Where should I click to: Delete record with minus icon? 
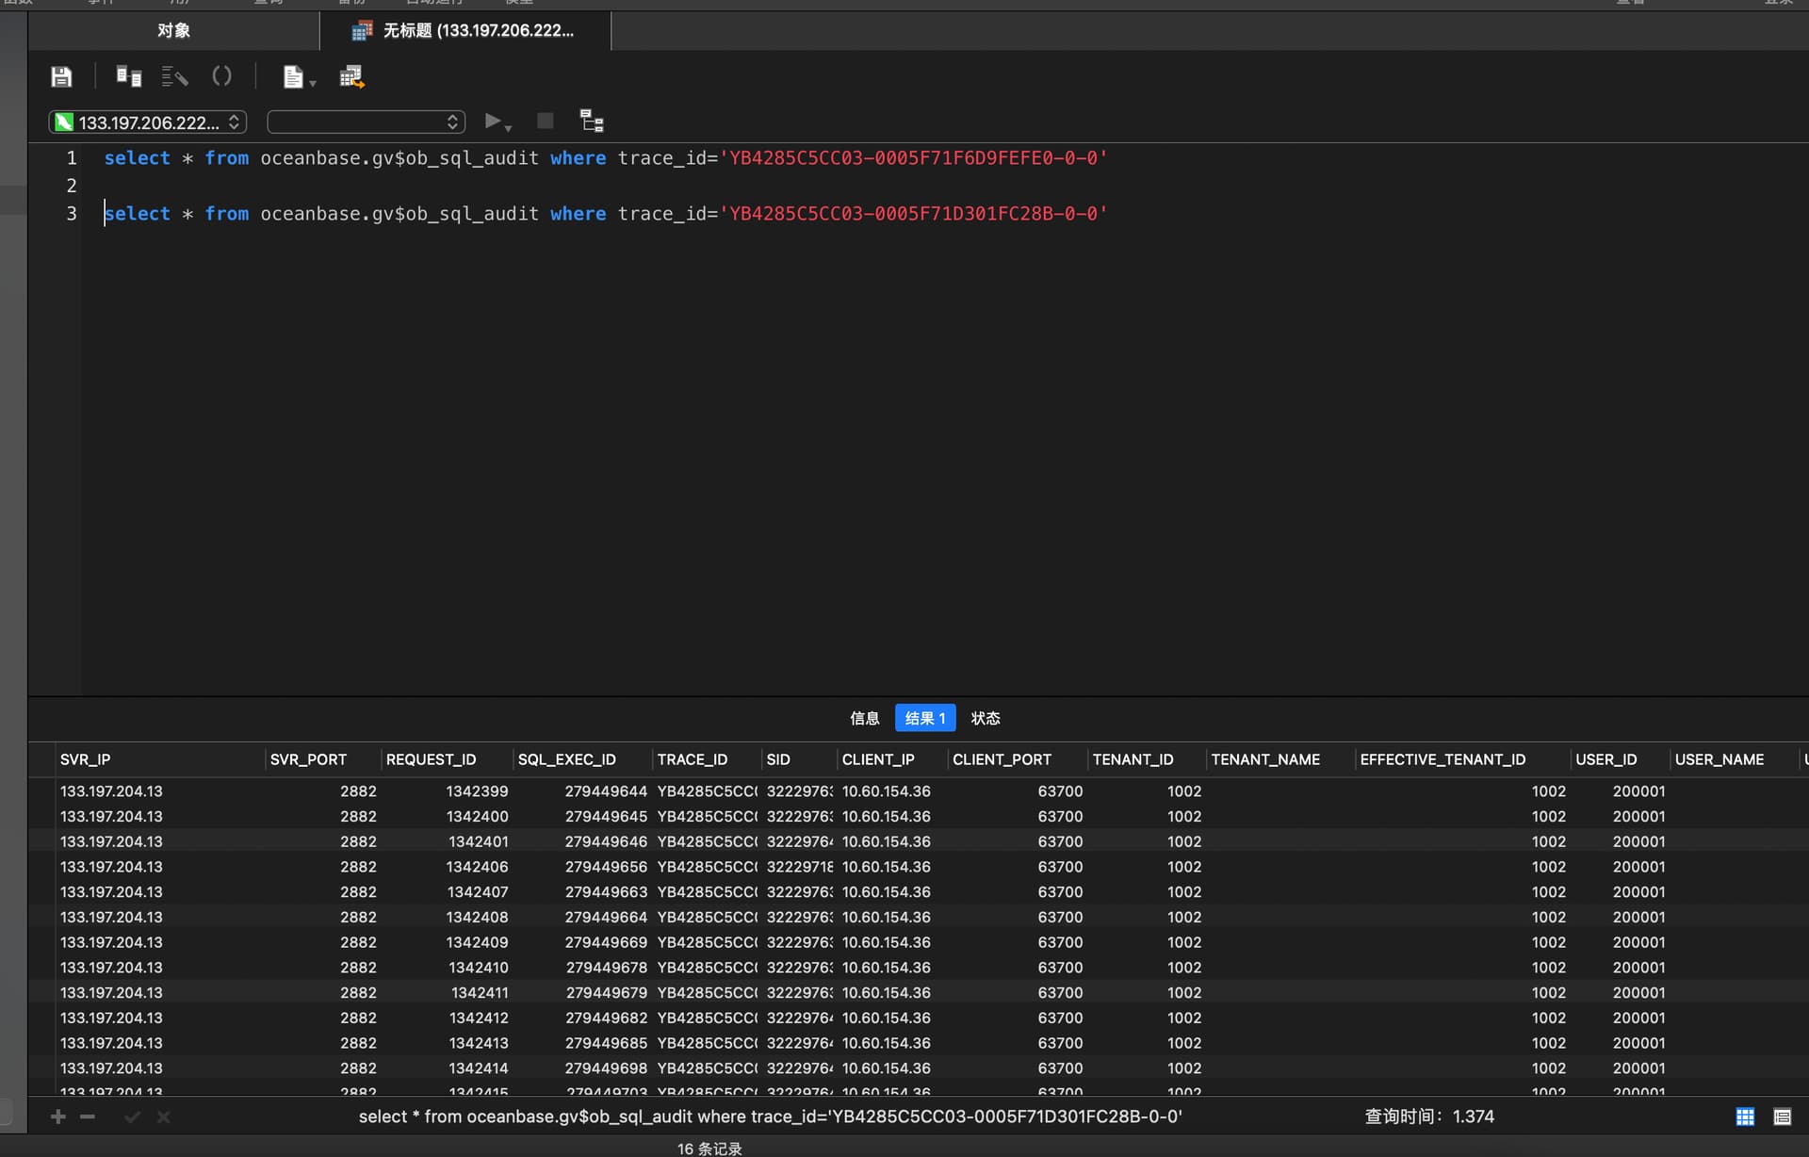88,1116
